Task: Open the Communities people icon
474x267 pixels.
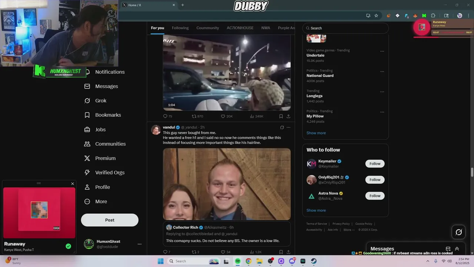Action: click(x=87, y=144)
